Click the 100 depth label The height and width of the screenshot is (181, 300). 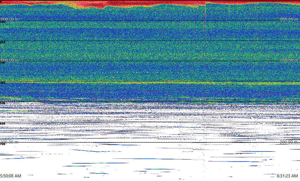[x=3, y=22]
